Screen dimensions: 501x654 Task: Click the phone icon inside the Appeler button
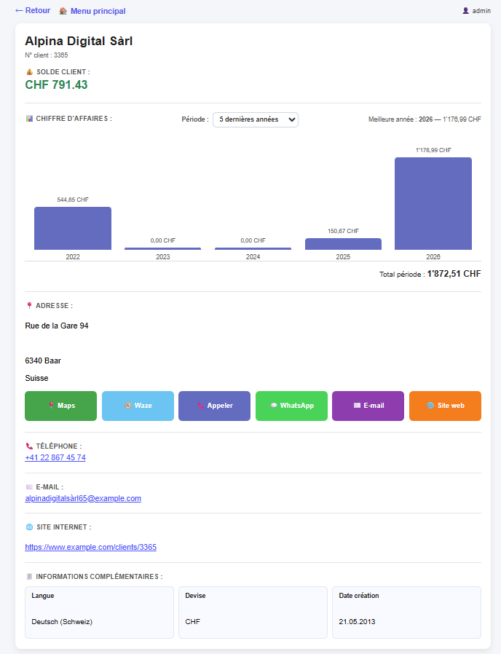(x=201, y=406)
